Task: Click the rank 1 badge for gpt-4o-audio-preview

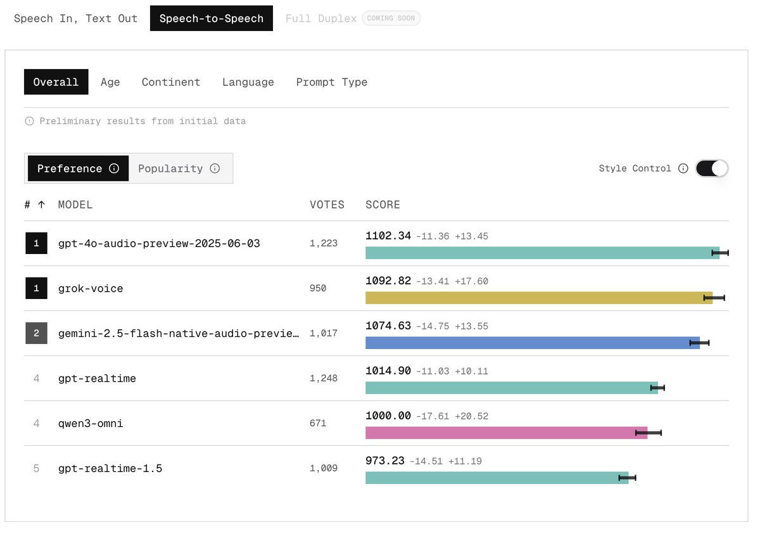Action: (x=36, y=243)
